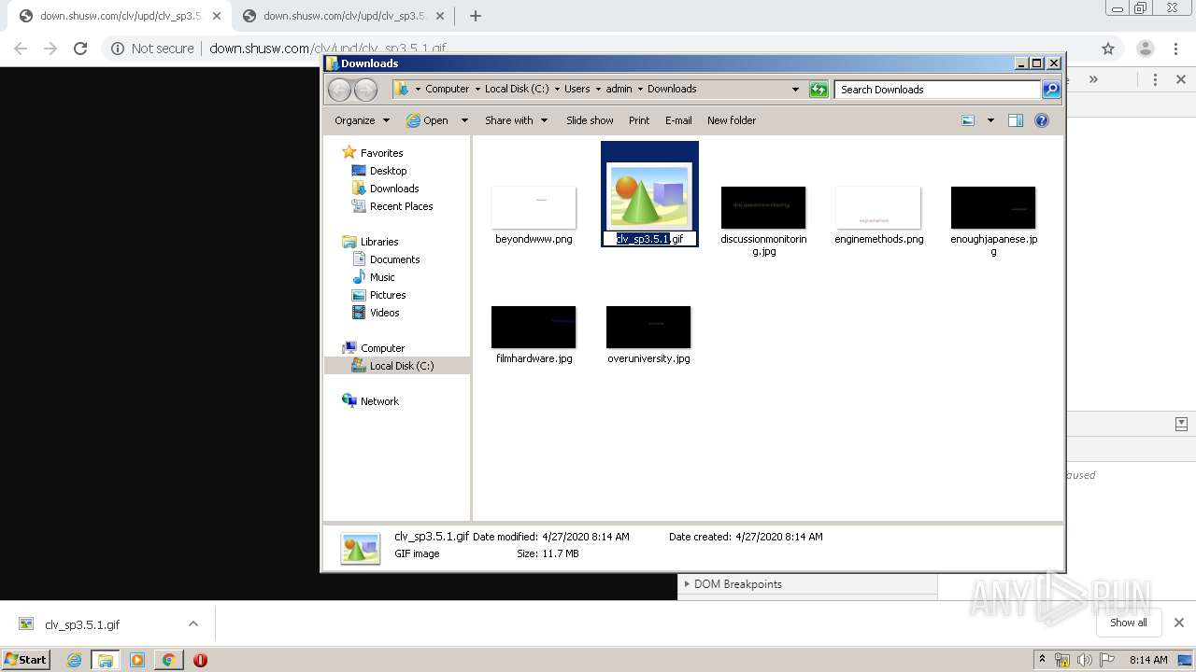Select Favorites in navigation pane
The width and height of the screenshot is (1196, 672).
[x=381, y=153]
